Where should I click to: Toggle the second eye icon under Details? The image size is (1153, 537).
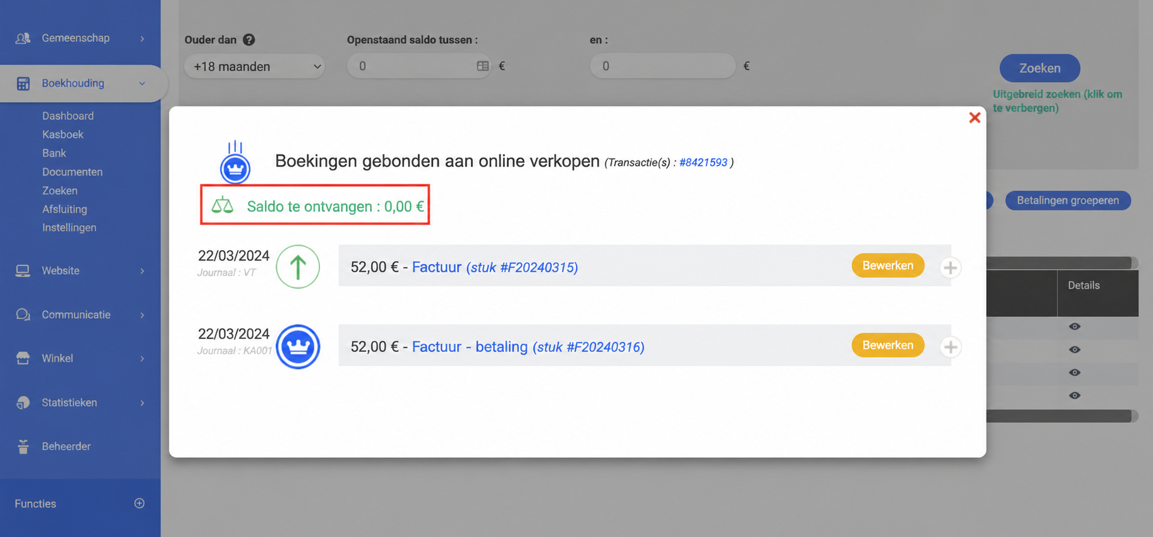coord(1075,349)
